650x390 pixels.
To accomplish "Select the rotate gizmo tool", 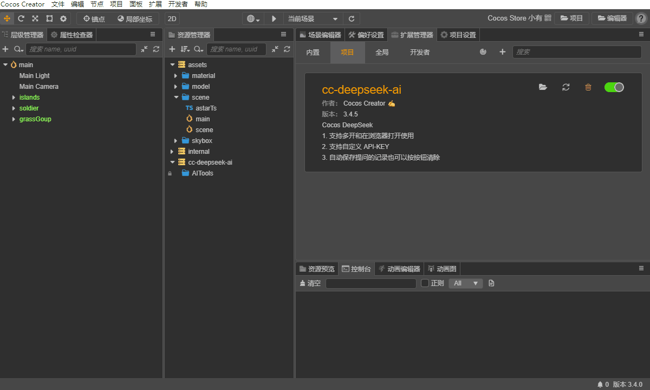I will tap(21, 18).
